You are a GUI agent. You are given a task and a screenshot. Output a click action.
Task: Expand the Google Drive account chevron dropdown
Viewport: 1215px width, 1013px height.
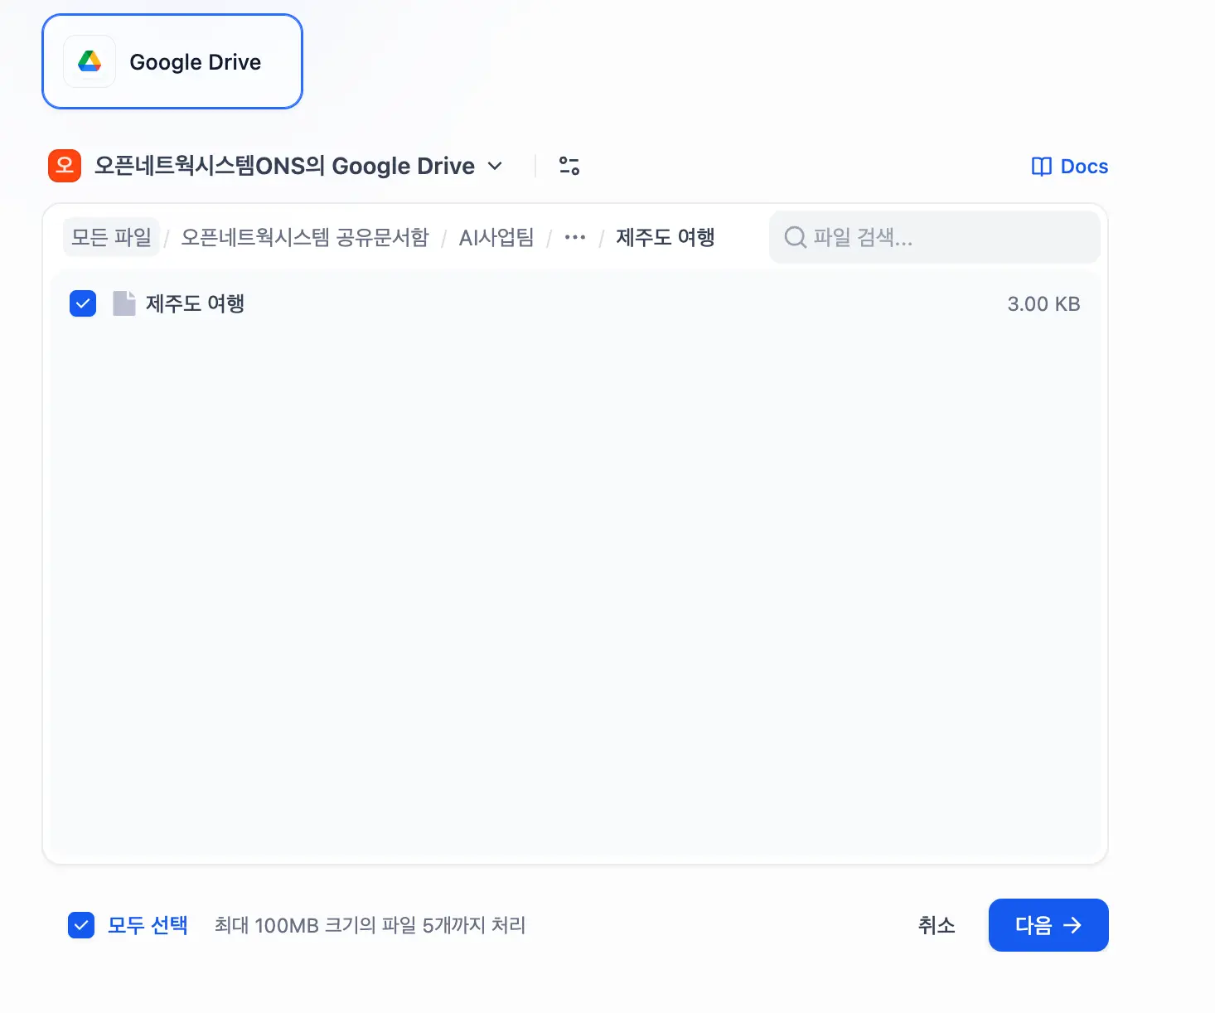pos(495,166)
